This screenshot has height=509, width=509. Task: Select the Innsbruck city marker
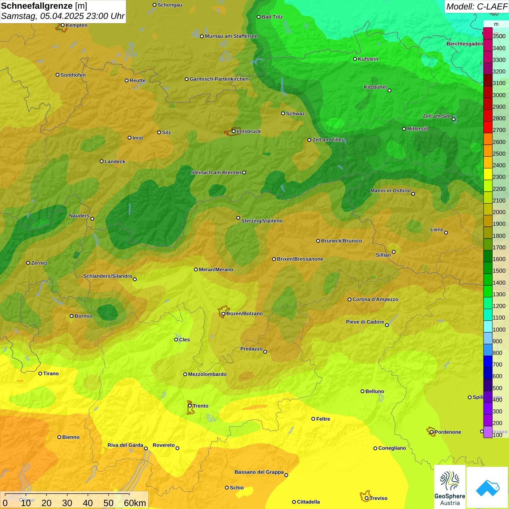[x=234, y=131]
